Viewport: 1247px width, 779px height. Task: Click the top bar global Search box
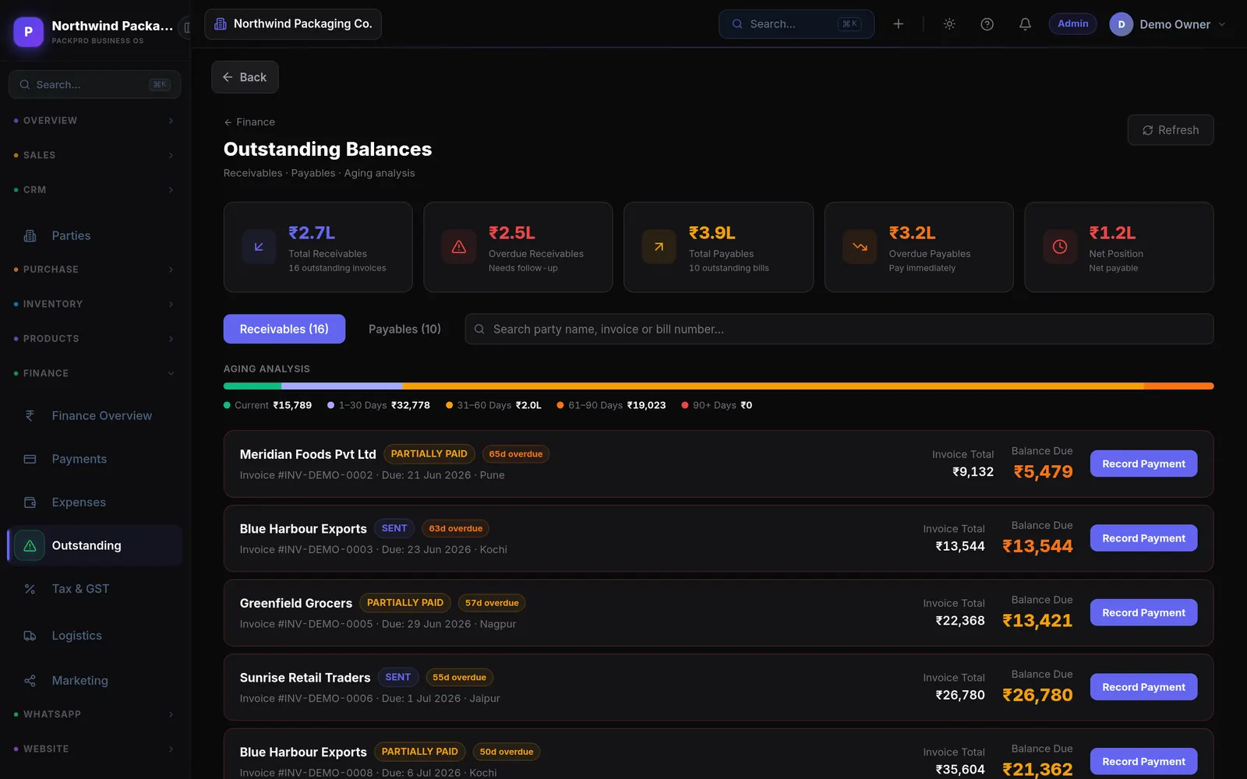point(797,24)
